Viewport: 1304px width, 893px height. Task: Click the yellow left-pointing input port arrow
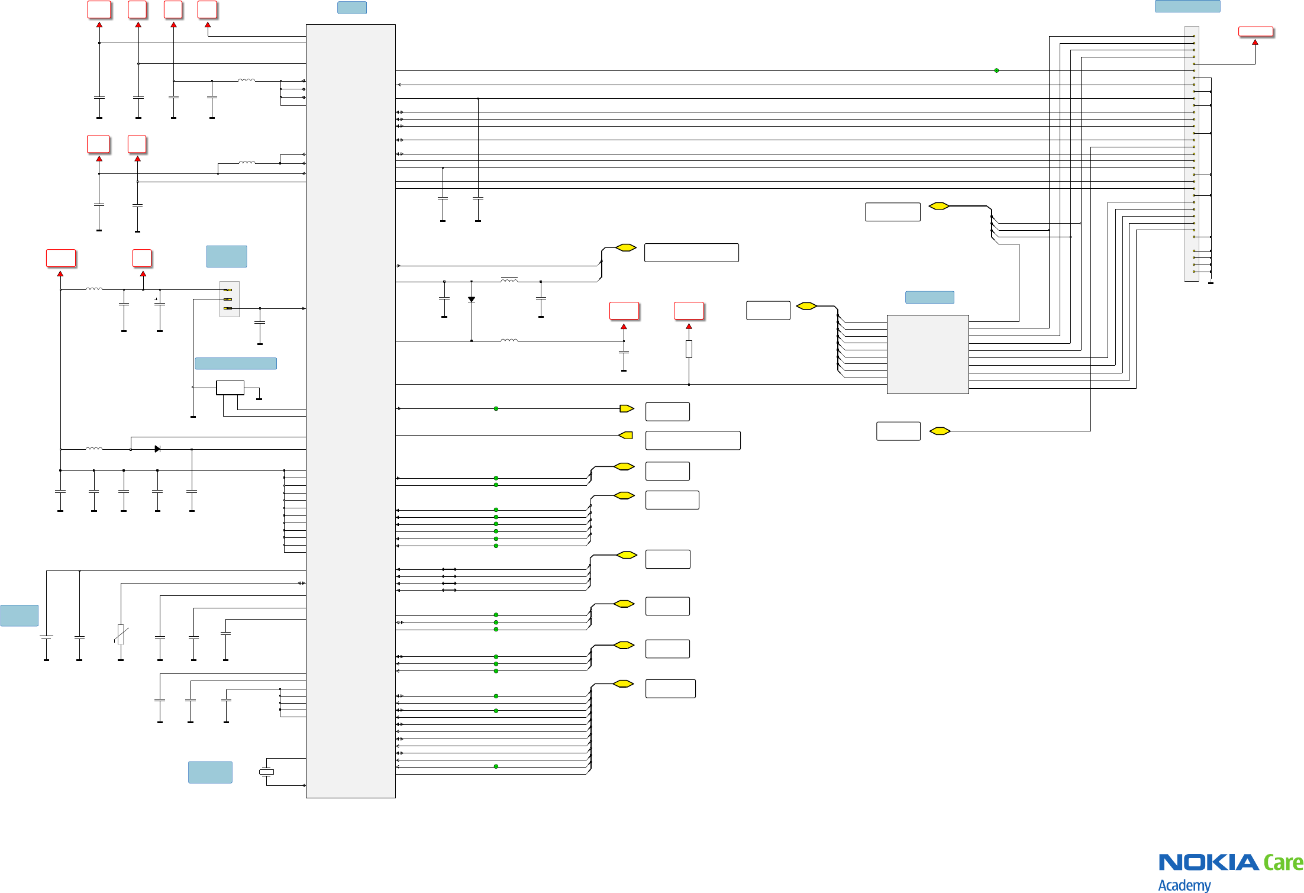(626, 436)
